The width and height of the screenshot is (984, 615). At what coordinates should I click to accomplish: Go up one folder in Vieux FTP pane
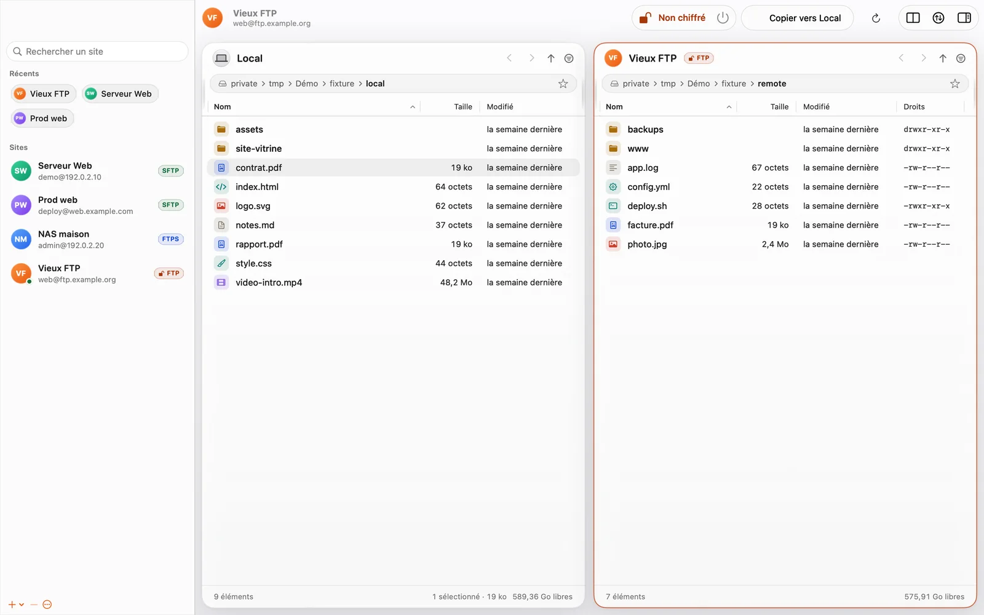pos(943,58)
